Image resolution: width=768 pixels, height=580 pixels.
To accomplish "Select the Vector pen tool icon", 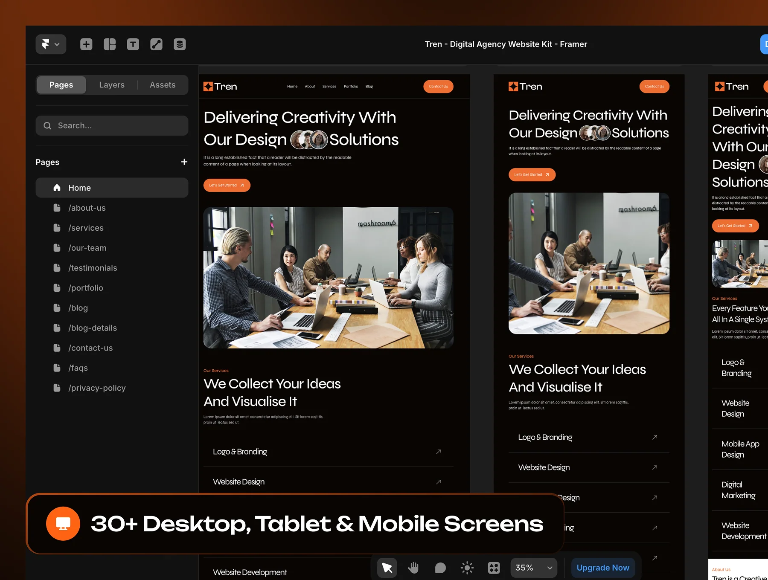I will [x=156, y=44].
